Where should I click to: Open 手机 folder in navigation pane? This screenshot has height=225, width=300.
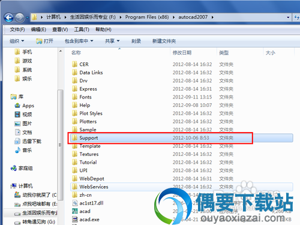[27, 52]
